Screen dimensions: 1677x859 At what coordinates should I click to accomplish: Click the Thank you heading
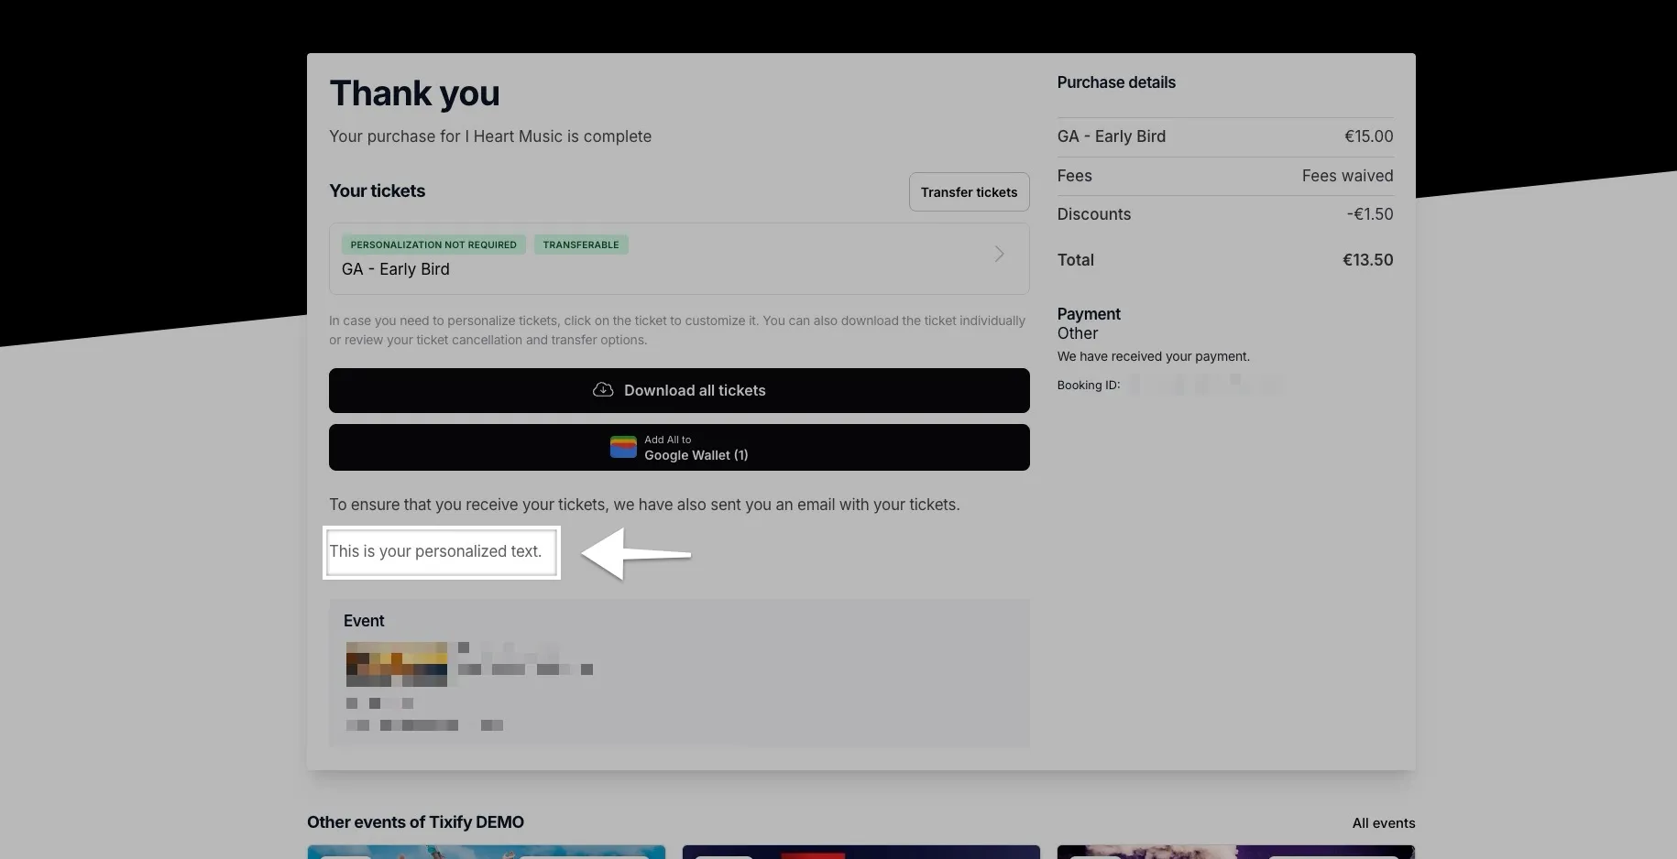click(414, 93)
